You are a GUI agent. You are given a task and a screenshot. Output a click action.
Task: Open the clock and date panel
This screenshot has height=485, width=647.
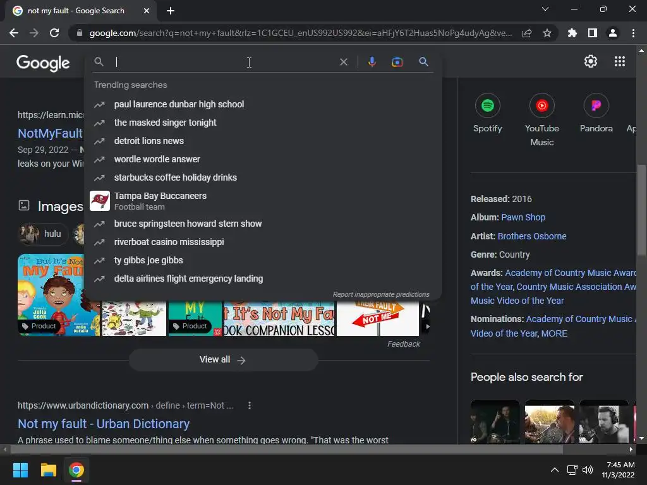619,470
